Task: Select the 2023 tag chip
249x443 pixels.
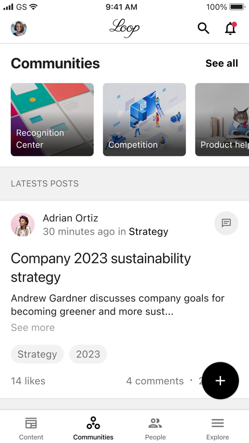Action: pos(88,354)
